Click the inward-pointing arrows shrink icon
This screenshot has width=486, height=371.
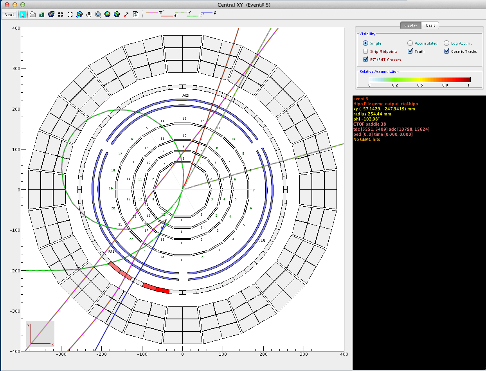[61, 14]
